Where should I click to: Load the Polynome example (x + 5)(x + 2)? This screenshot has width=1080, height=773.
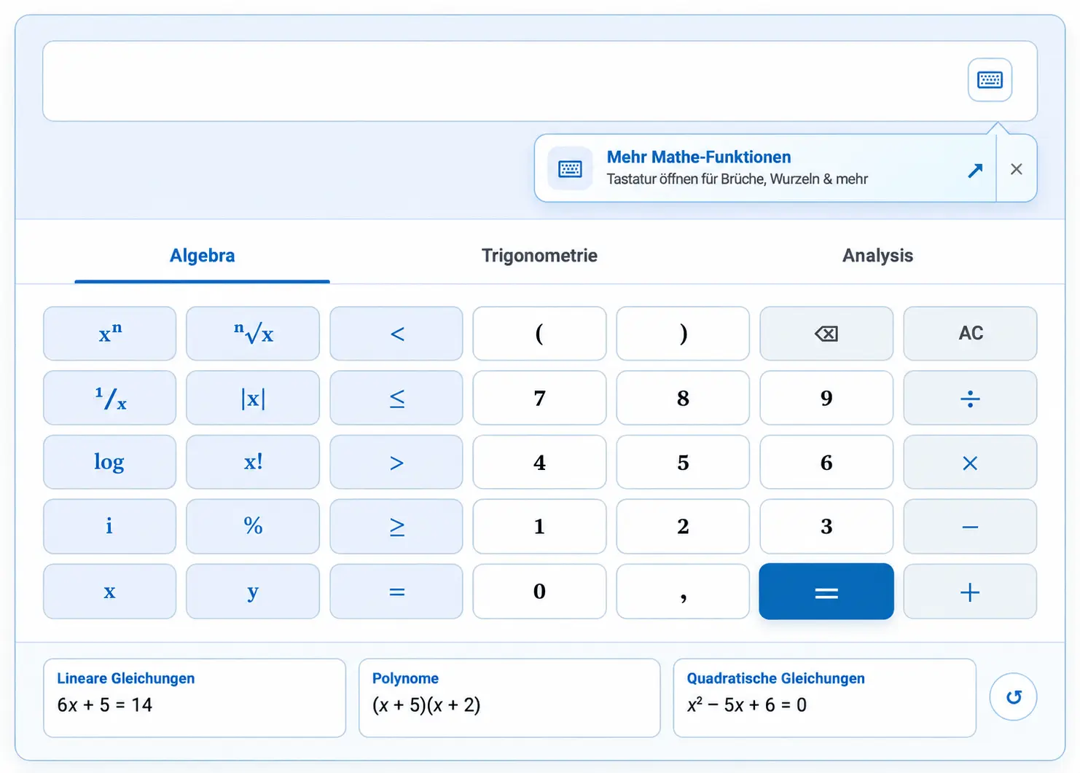click(509, 698)
